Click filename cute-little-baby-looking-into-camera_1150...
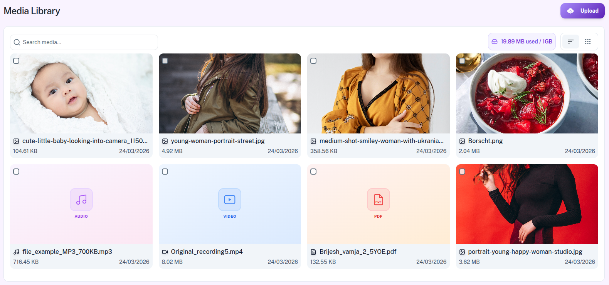 tap(85, 141)
